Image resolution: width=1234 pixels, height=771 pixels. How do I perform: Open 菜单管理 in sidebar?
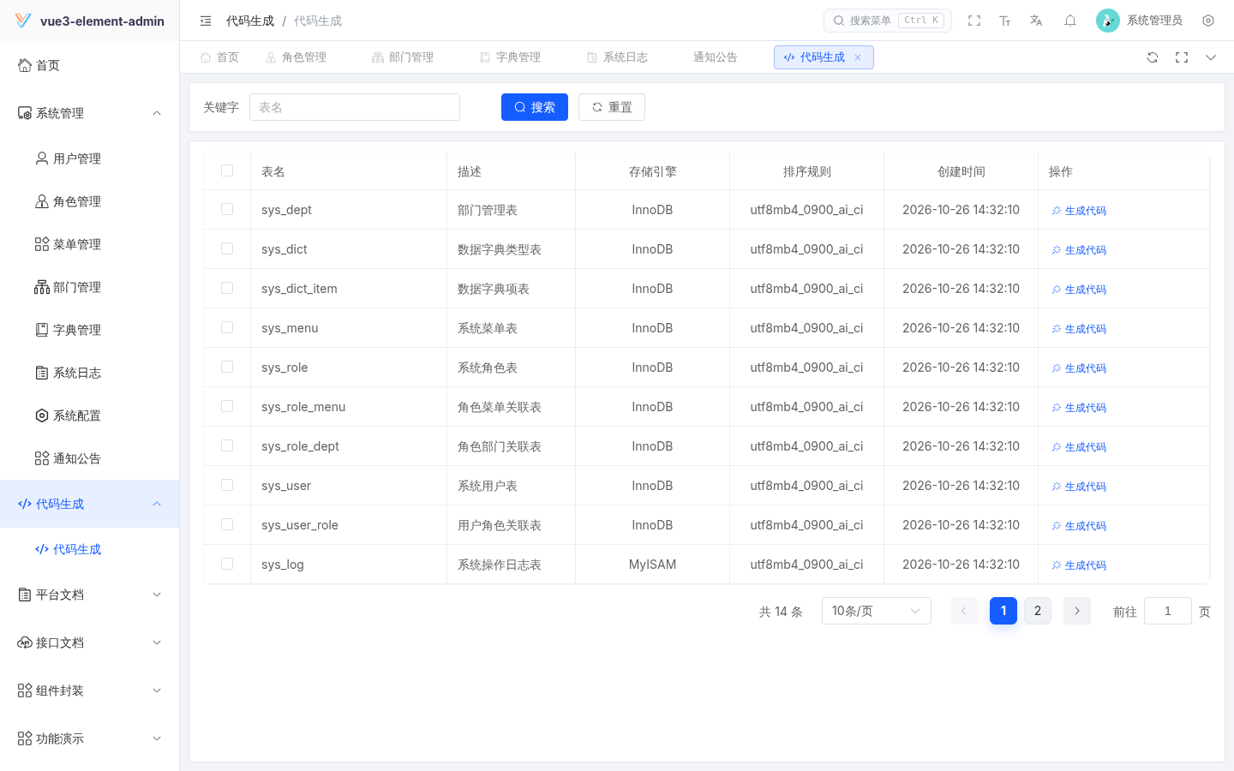[x=90, y=244]
